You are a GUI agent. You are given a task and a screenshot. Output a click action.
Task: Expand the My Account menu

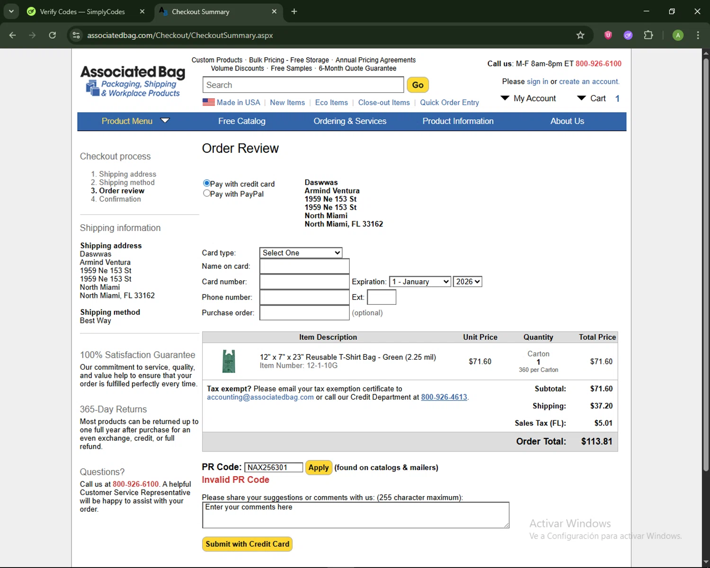(528, 98)
